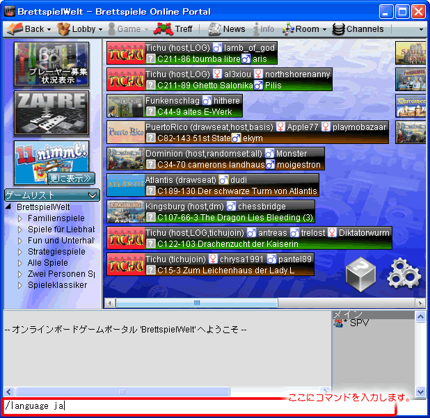Select Zwei Personen Spiele tree item
This screenshot has height=418, width=430.
[x=61, y=274]
